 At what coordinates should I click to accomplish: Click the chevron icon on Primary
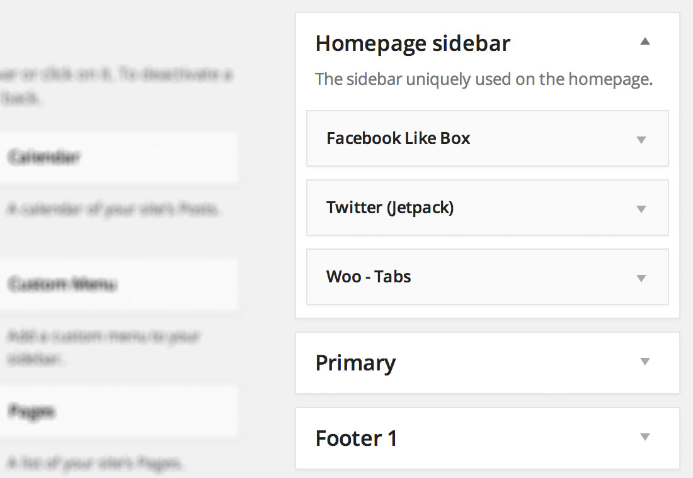[x=644, y=362]
